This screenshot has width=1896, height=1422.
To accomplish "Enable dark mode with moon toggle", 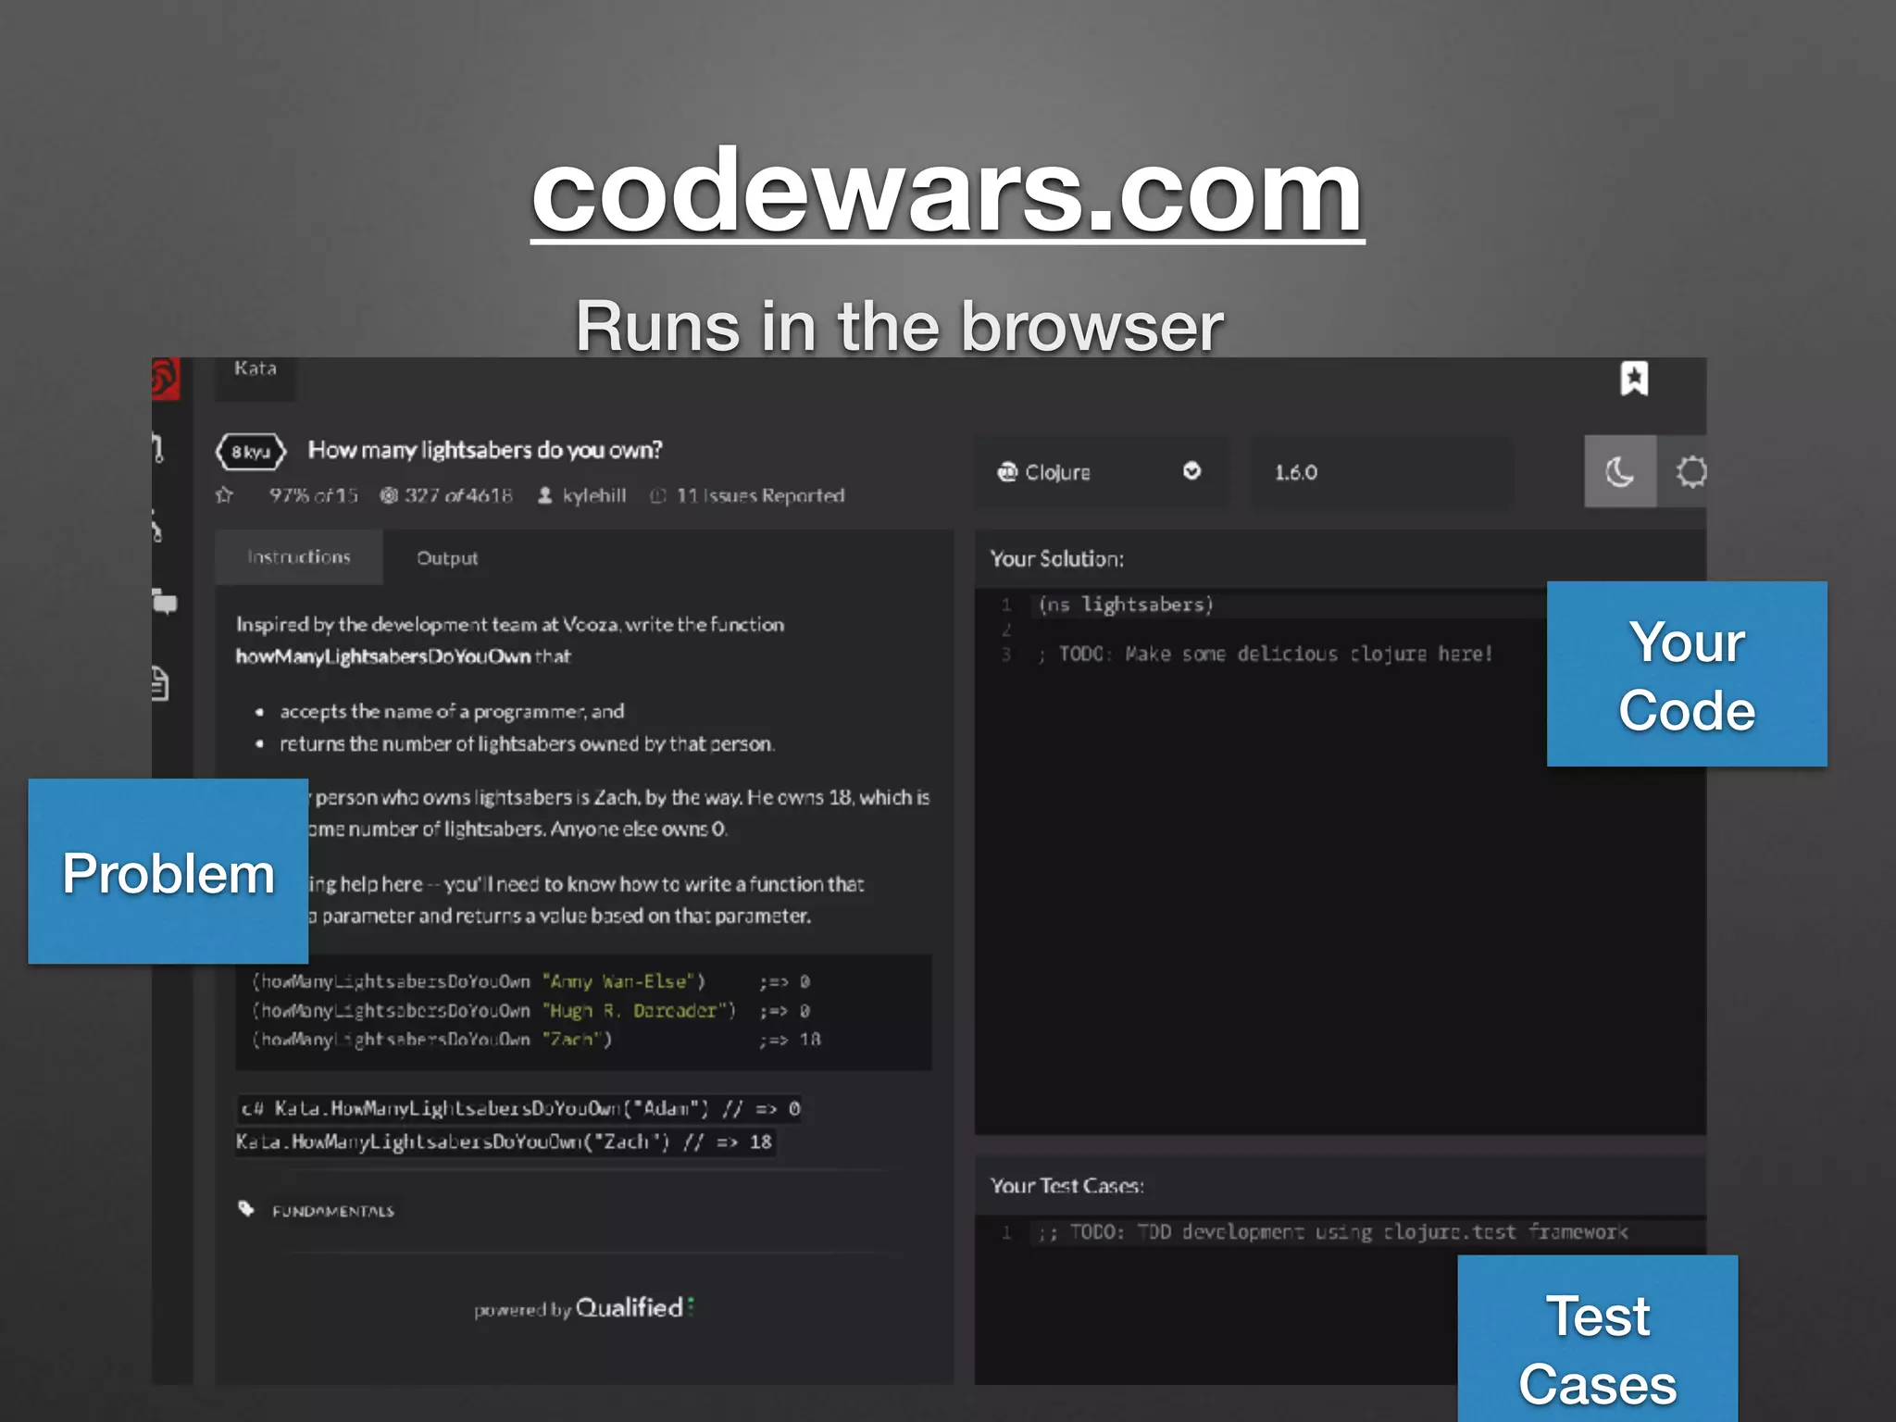I will [1620, 472].
